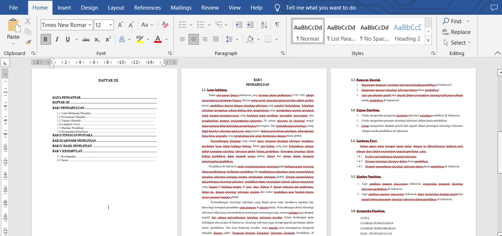The image size is (502, 236).
Task: Open the font size dropdown
Action: click(111, 25)
